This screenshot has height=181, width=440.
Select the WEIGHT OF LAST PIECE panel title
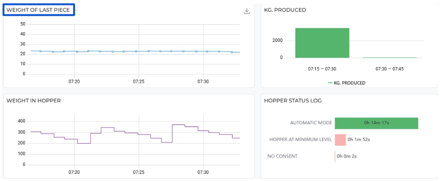[39, 10]
